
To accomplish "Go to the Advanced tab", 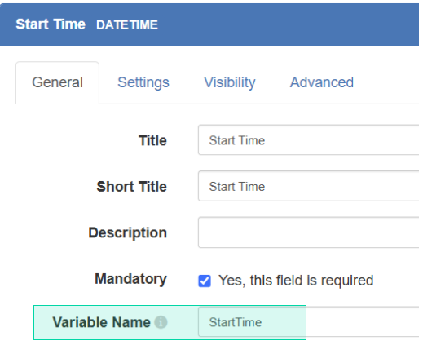I will 322,82.
